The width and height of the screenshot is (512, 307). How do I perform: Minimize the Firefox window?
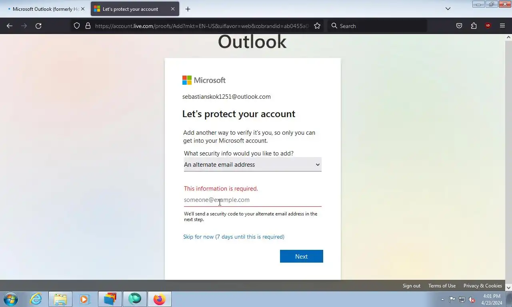[x=478, y=4]
